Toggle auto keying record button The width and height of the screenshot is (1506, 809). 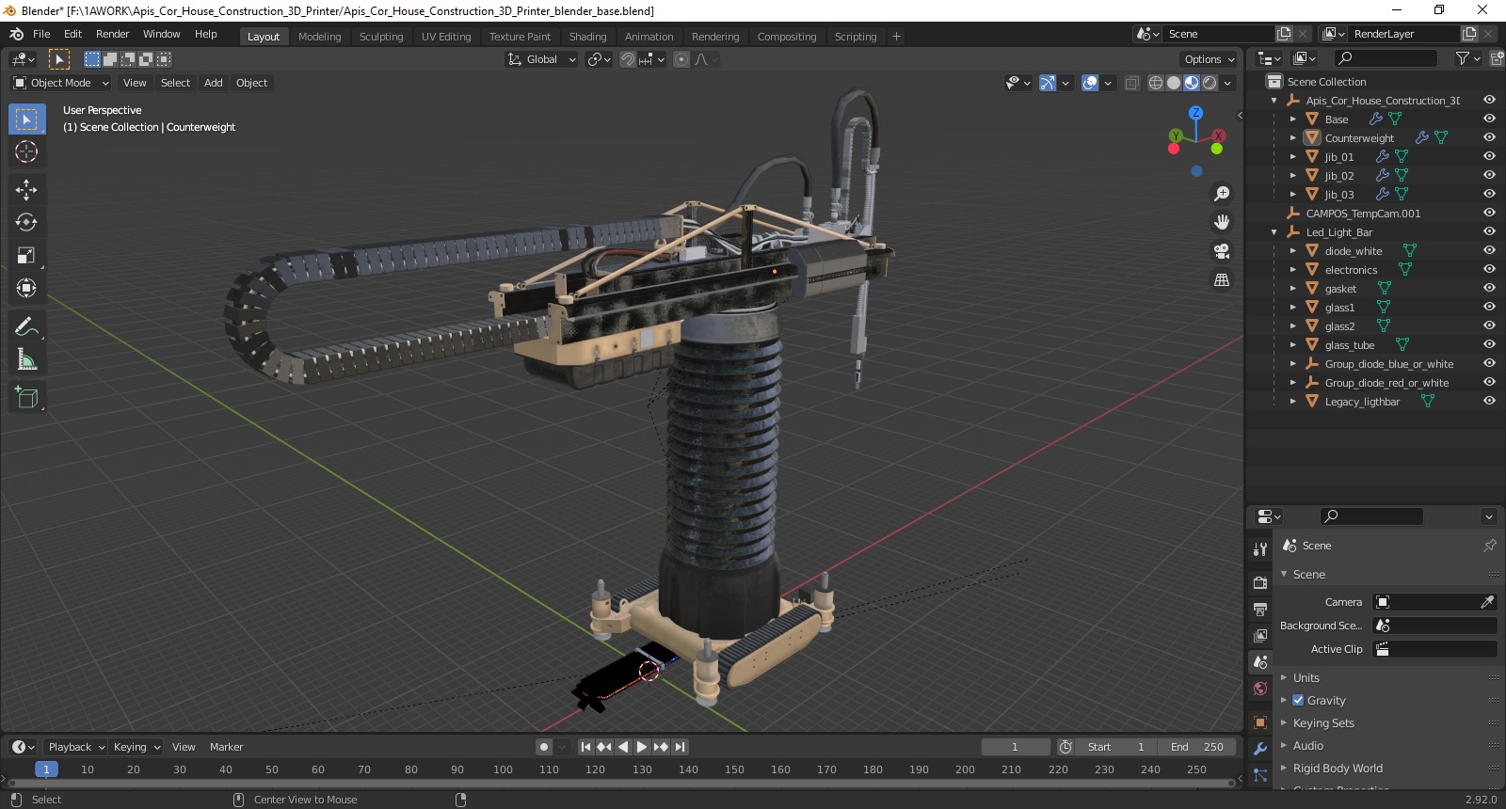click(544, 747)
